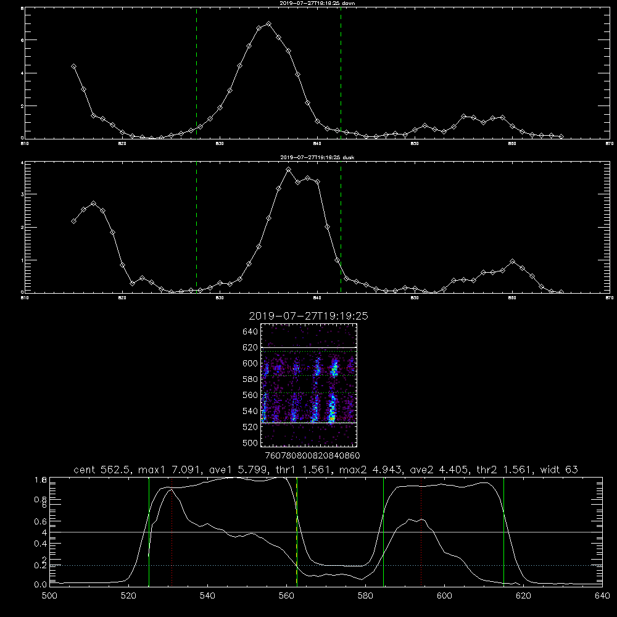The image size is (617, 617).
Task: Click the right green dashed line in dusk plot
Action: click(341, 228)
